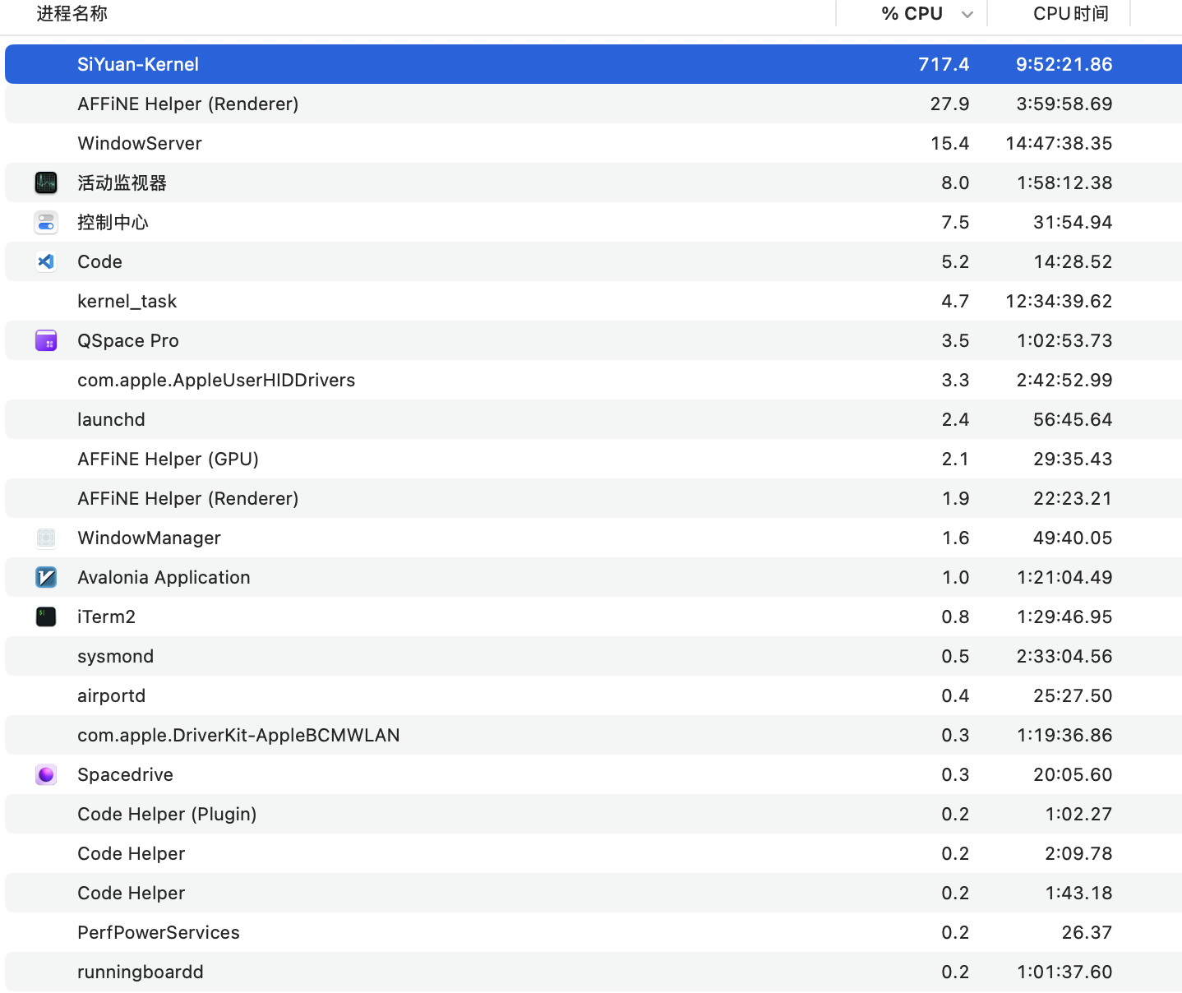Click the CPU time 26.37 for PerfPowerServices
Viewport: 1182px width, 993px height.
[x=1087, y=932]
